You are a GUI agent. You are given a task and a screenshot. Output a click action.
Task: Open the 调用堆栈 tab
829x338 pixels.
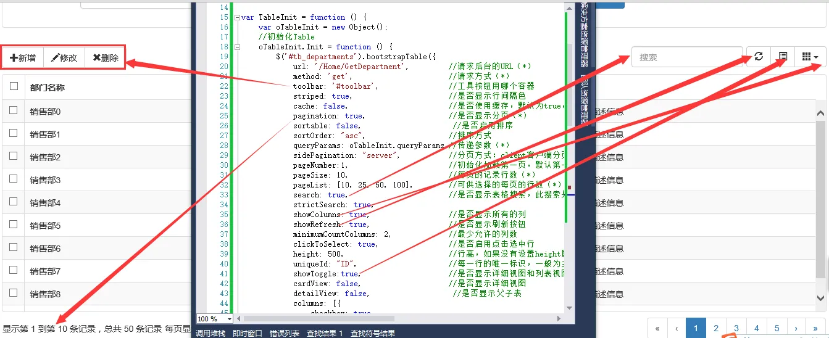point(211,334)
